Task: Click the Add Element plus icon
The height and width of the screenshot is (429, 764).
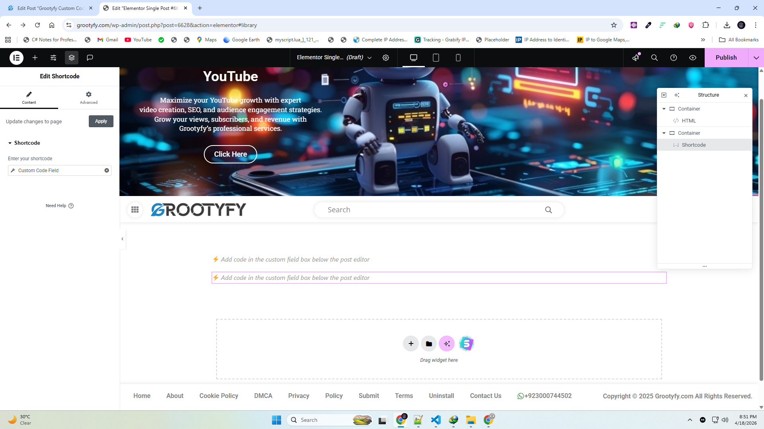Action: pyautogui.click(x=35, y=58)
